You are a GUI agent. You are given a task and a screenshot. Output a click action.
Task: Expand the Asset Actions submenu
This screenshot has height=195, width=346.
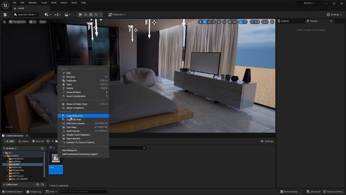pyautogui.click(x=83, y=92)
